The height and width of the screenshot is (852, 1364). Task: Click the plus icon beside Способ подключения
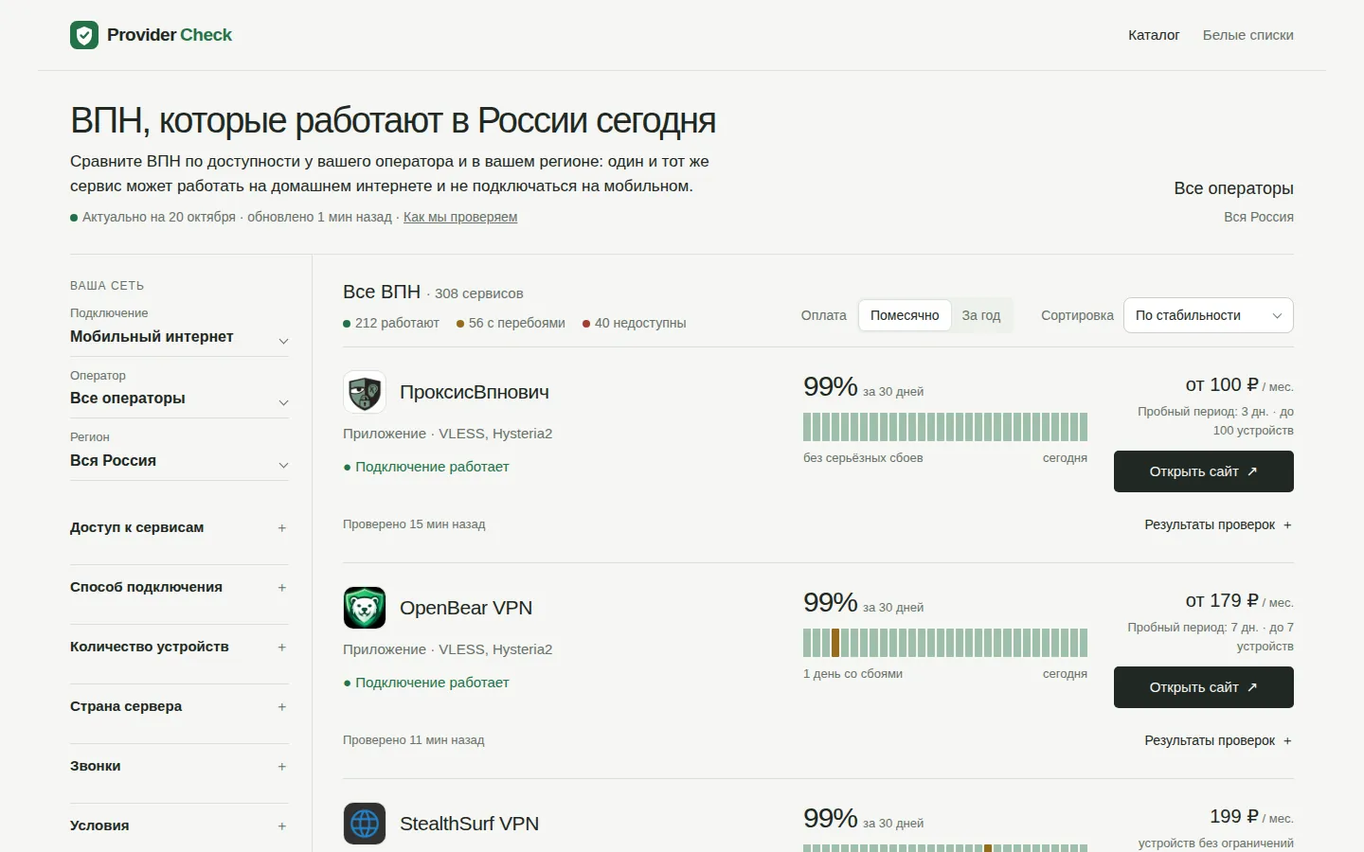pos(282,588)
